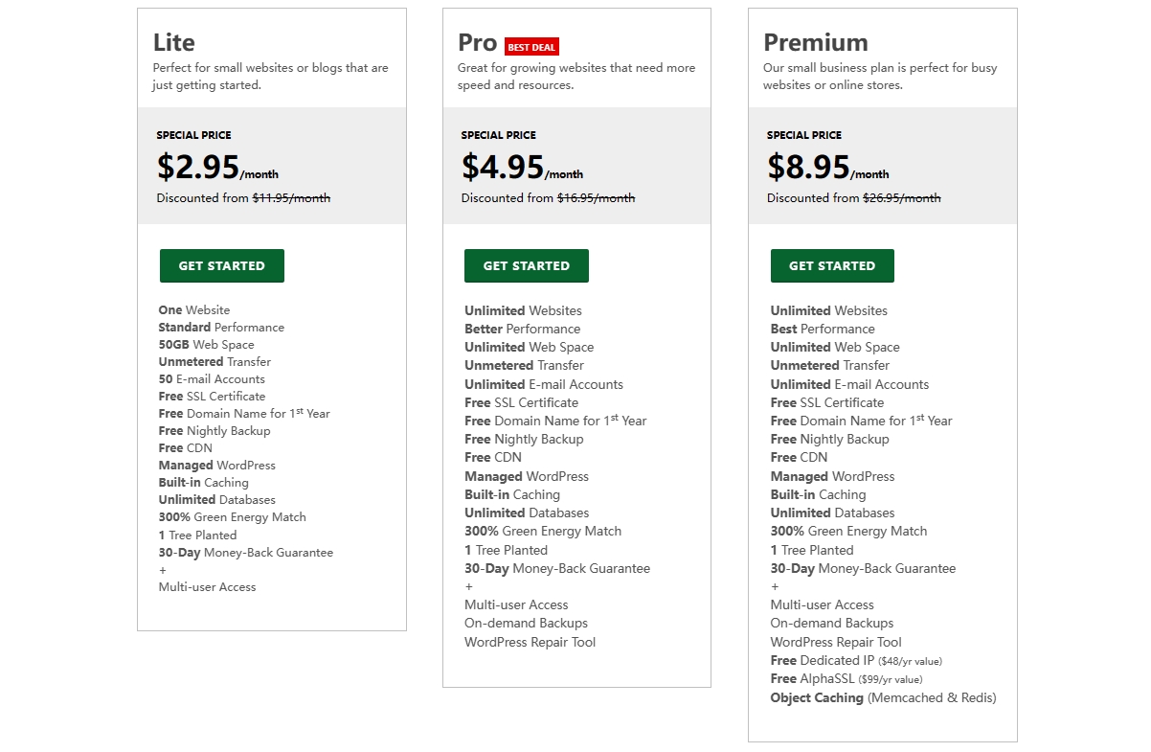
Task: Click the Lite plan heading
Action: tap(174, 42)
